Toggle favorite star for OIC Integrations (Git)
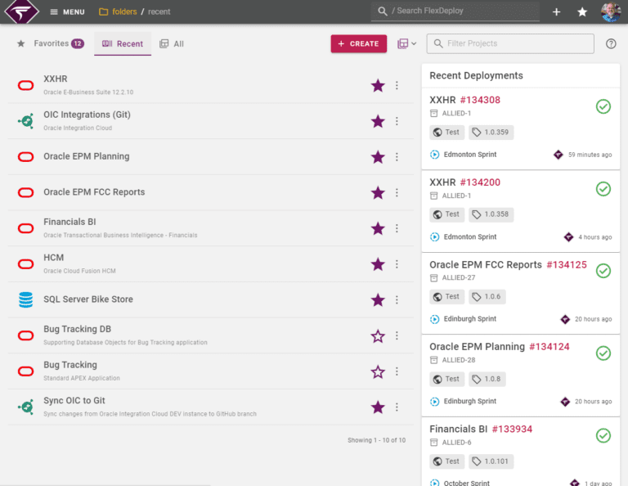628x486 pixels. point(378,121)
